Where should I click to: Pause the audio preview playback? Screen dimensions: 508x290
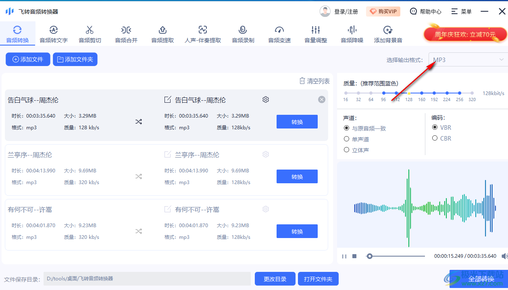345,256
